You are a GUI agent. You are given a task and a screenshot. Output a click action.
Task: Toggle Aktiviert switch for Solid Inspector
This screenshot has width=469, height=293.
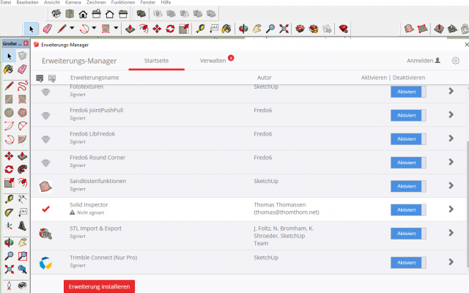coord(407,209)
